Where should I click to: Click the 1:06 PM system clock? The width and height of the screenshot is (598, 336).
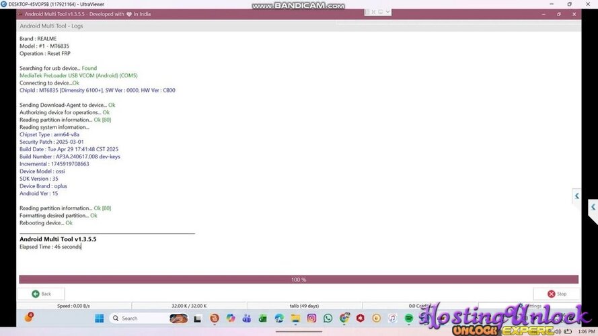click(586, 331)
